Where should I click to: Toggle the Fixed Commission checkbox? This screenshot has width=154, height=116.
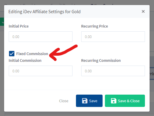tap(12, 54)
